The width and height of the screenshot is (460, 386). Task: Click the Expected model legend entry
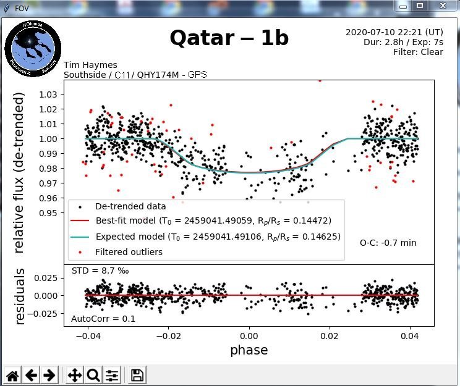(218, 237)
